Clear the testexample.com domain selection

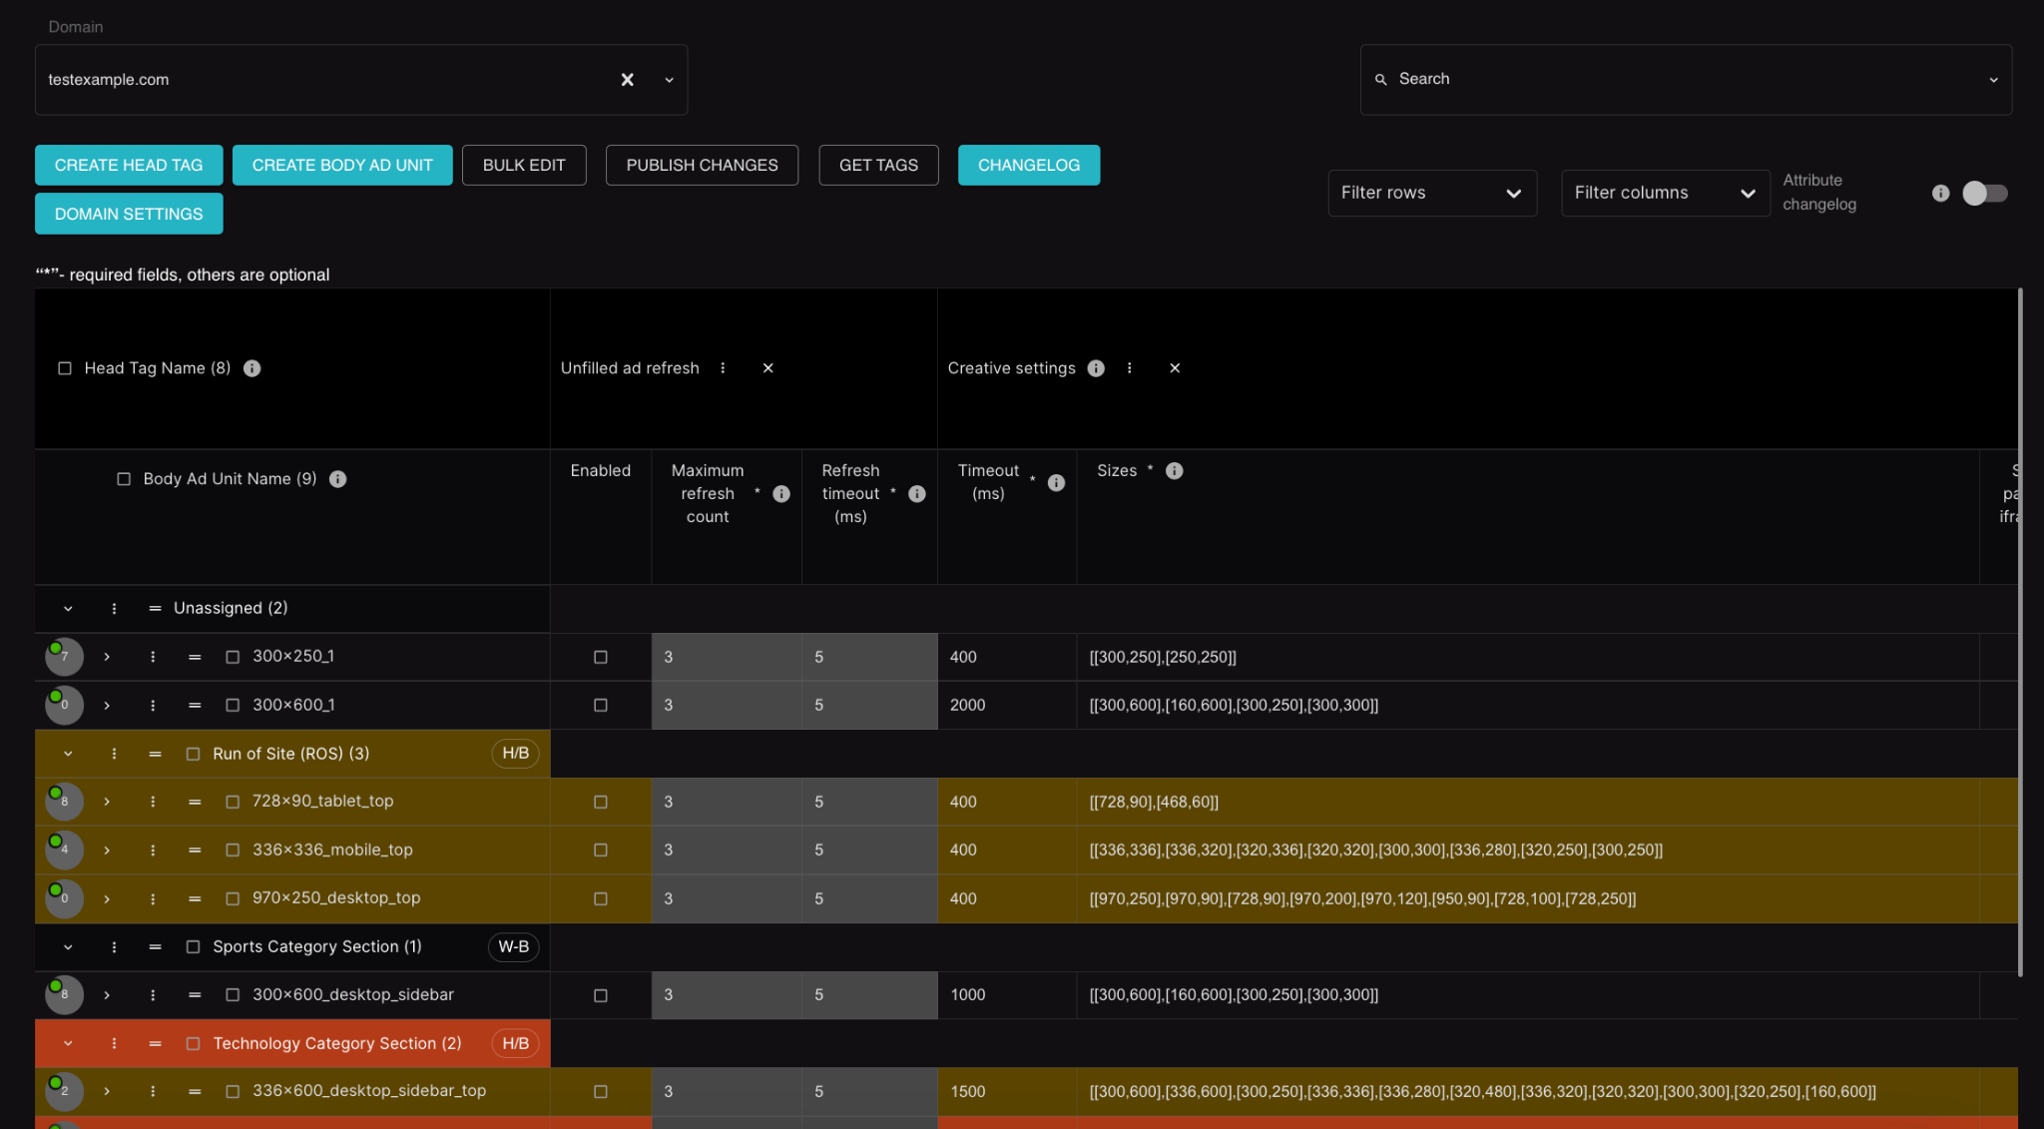pos(628,80)
